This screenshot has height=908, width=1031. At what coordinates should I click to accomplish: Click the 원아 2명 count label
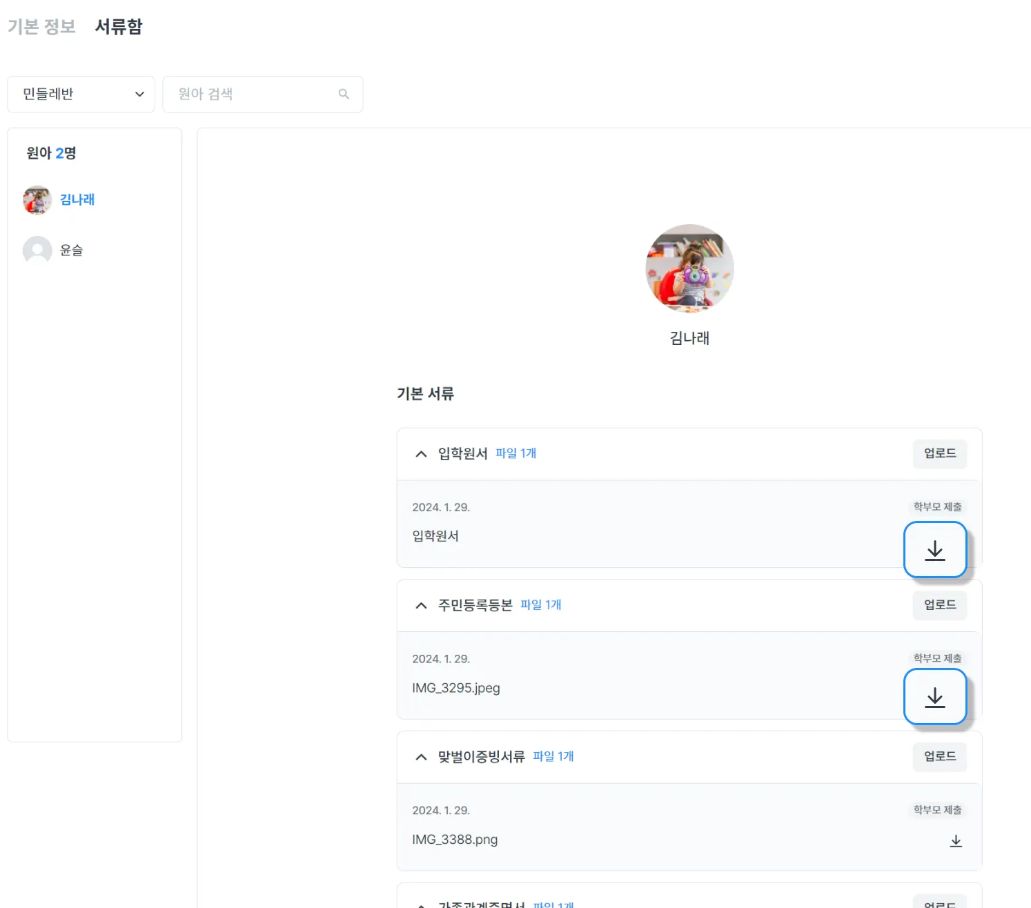point(51,153)
